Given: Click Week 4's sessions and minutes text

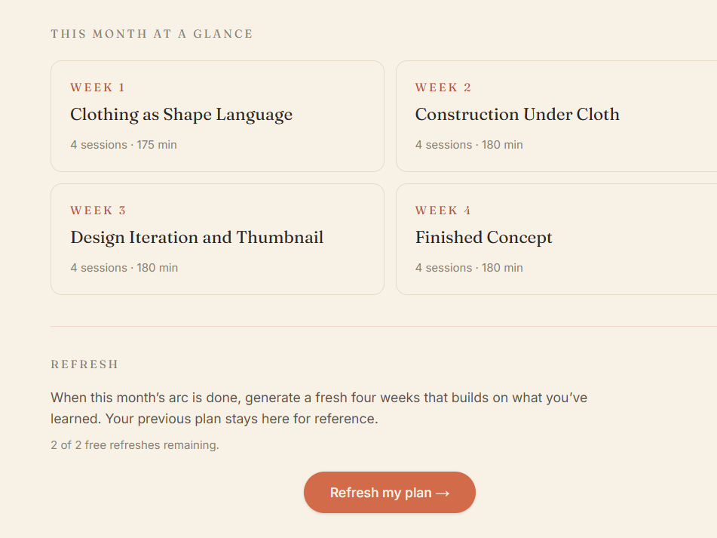Looking at the screenshot, I should (x=469, y=268).
